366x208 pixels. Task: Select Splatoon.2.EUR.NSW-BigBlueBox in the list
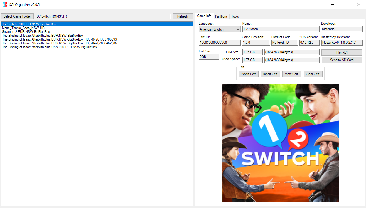[97, 32]
